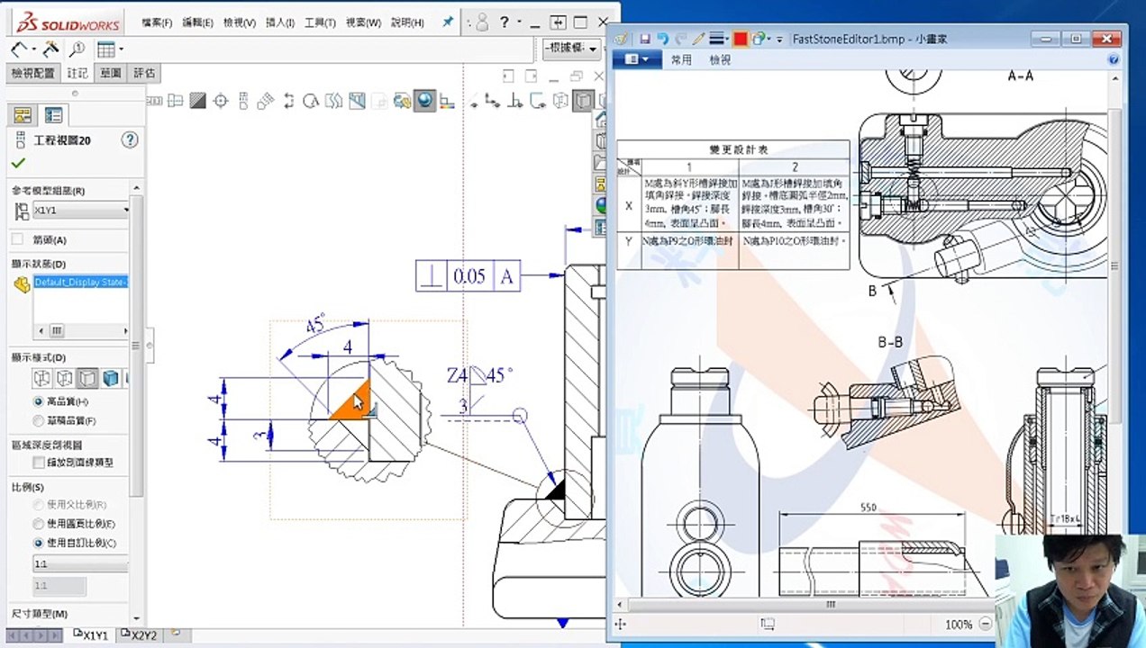1146x648 pixels.
Task: Click the Paint help icon
Action: (1114, 59)
